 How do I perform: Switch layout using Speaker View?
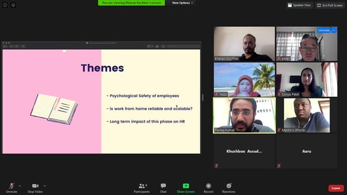(x=300, y=5)
